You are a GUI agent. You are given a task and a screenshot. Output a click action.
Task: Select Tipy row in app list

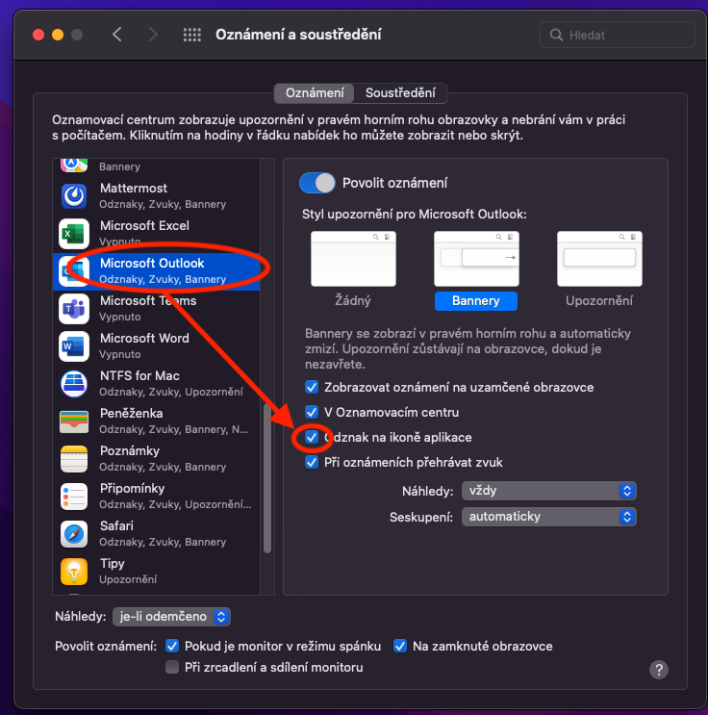click(x=157, y=571)
